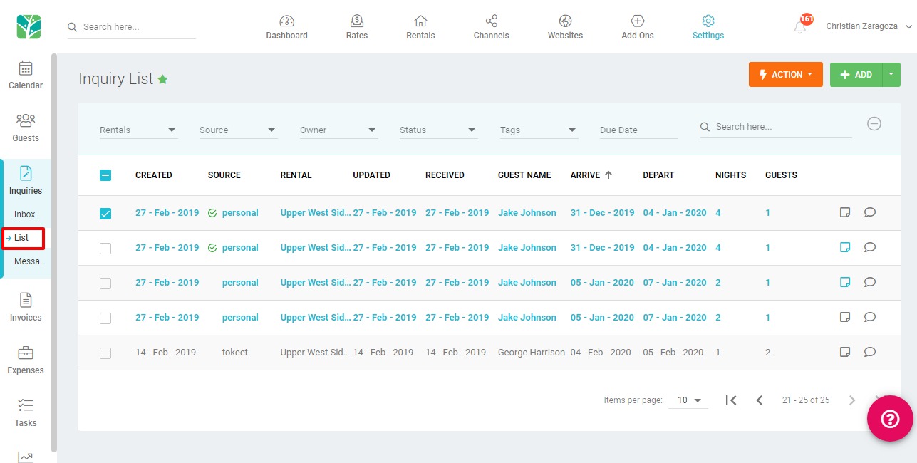This screenshot has height=463, width=917.
Task: Open the Rentals filter dropdown
Action: point(138,130)
